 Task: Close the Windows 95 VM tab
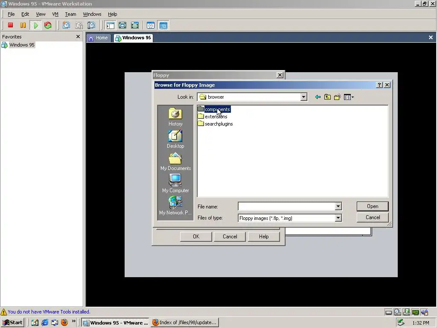pos(431,38)
